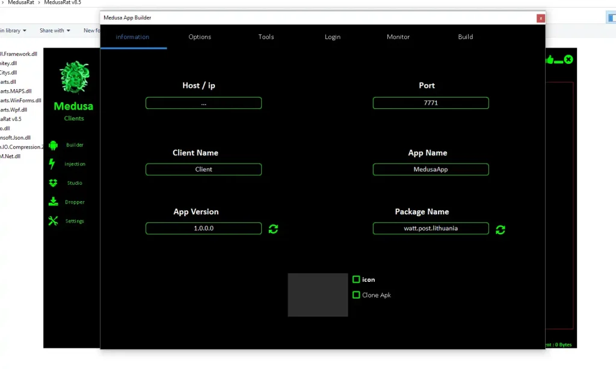Click the Clients label under Medusa
Screen dimensions: 616x369
pyautogui.click(x=74, y=119)
